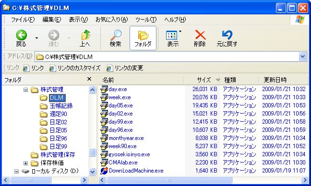Open the ヘルプ(H) menu
This screenshot has height=186, width=311.
click(x=175, y=19)
